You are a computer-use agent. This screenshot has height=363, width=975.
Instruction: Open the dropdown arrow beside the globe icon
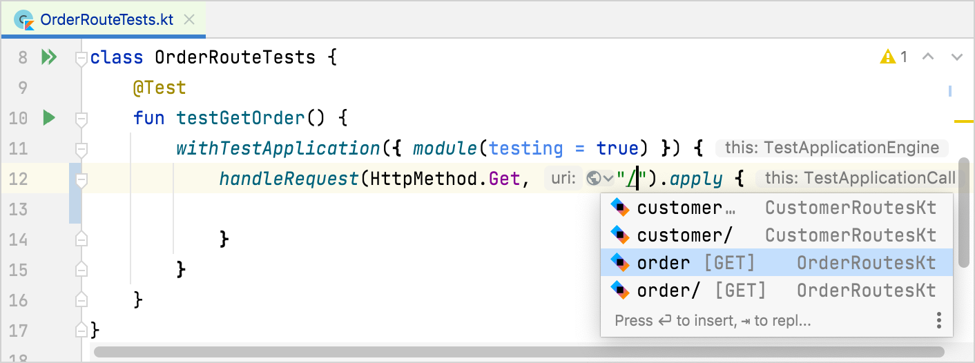pyautogui.click(x=608, y=179)
